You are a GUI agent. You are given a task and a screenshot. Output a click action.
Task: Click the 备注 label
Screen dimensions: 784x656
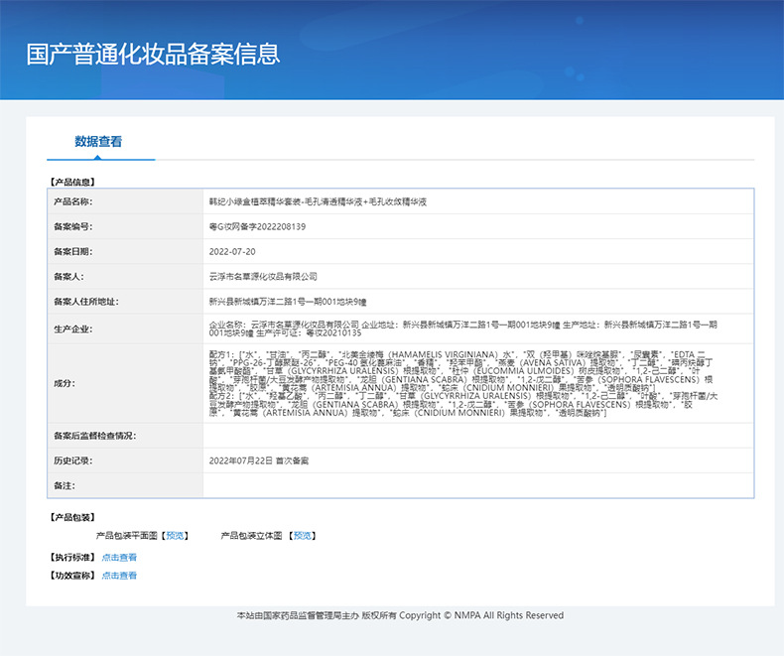64,485
